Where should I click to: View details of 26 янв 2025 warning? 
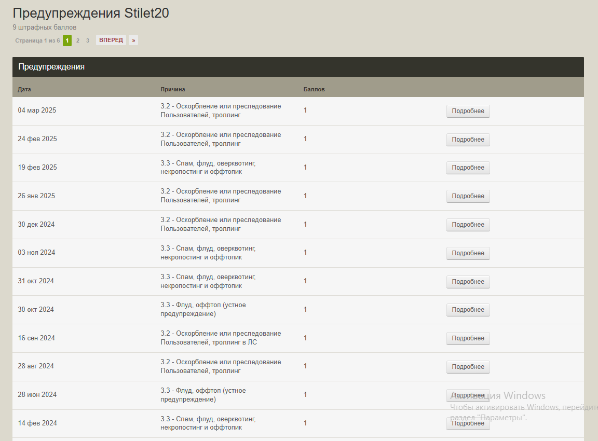pos(468,196)
